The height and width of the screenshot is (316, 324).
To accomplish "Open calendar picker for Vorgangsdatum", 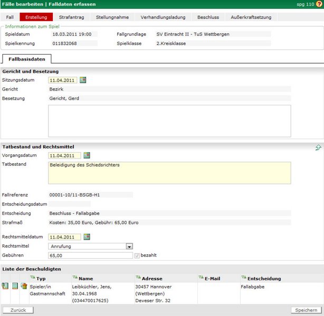I will pyautogui.click(x=87, y=156).
